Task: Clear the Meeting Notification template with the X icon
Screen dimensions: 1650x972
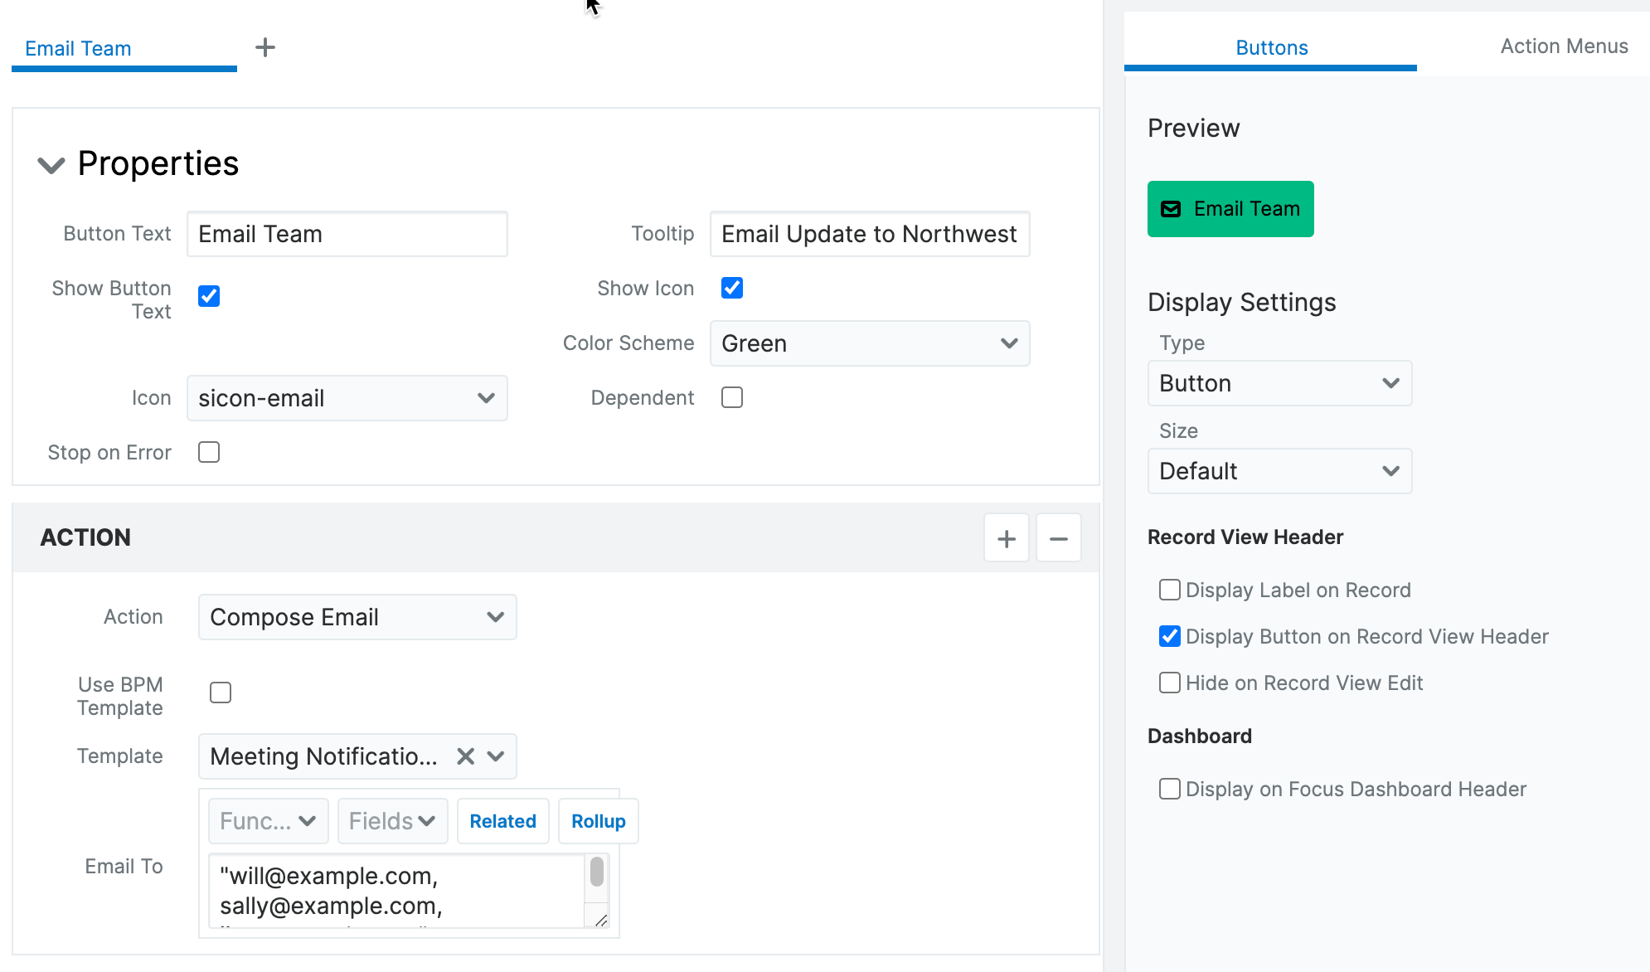Action: coord(464,756)
